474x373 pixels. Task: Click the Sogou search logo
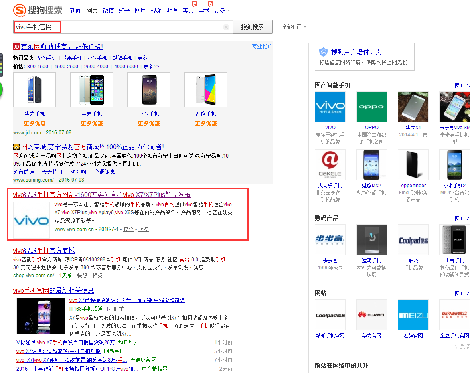coord(38,10)
